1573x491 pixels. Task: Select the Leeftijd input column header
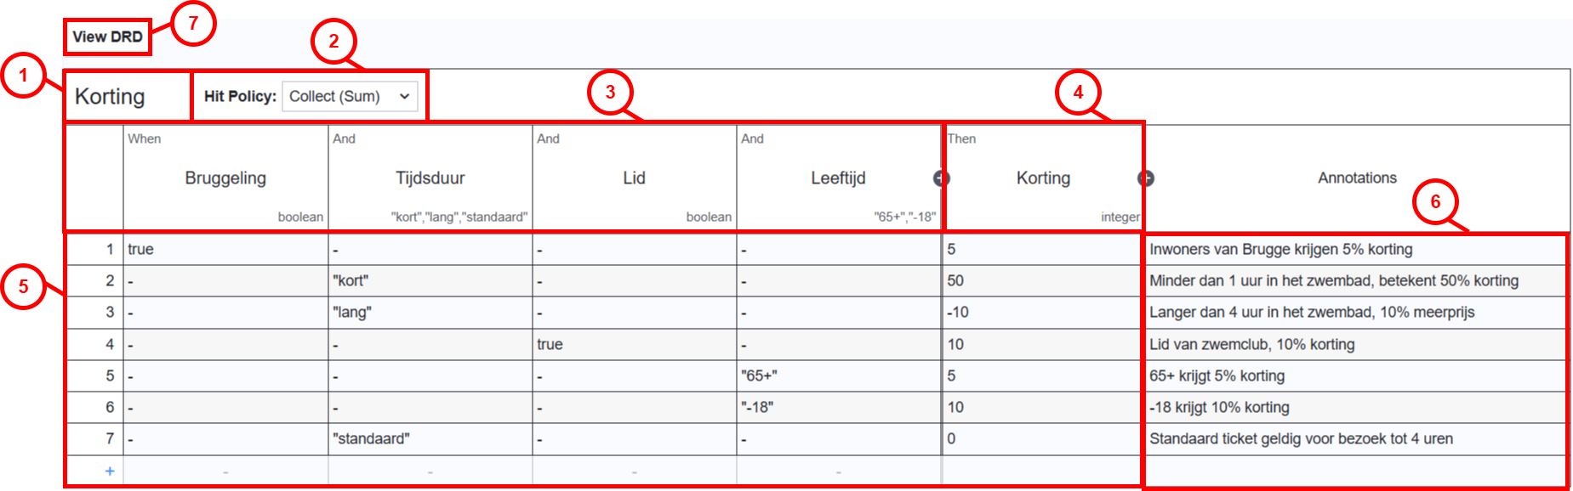[x=838, y=178]
